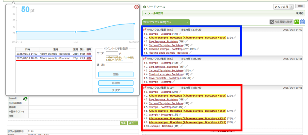Image resolution: width=308 pixels, height=135 pixels.
Task: Open the blue calendar icon
Action: [302, 22]
